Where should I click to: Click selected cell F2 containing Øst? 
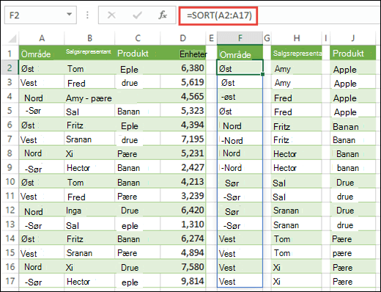[240, 67]
